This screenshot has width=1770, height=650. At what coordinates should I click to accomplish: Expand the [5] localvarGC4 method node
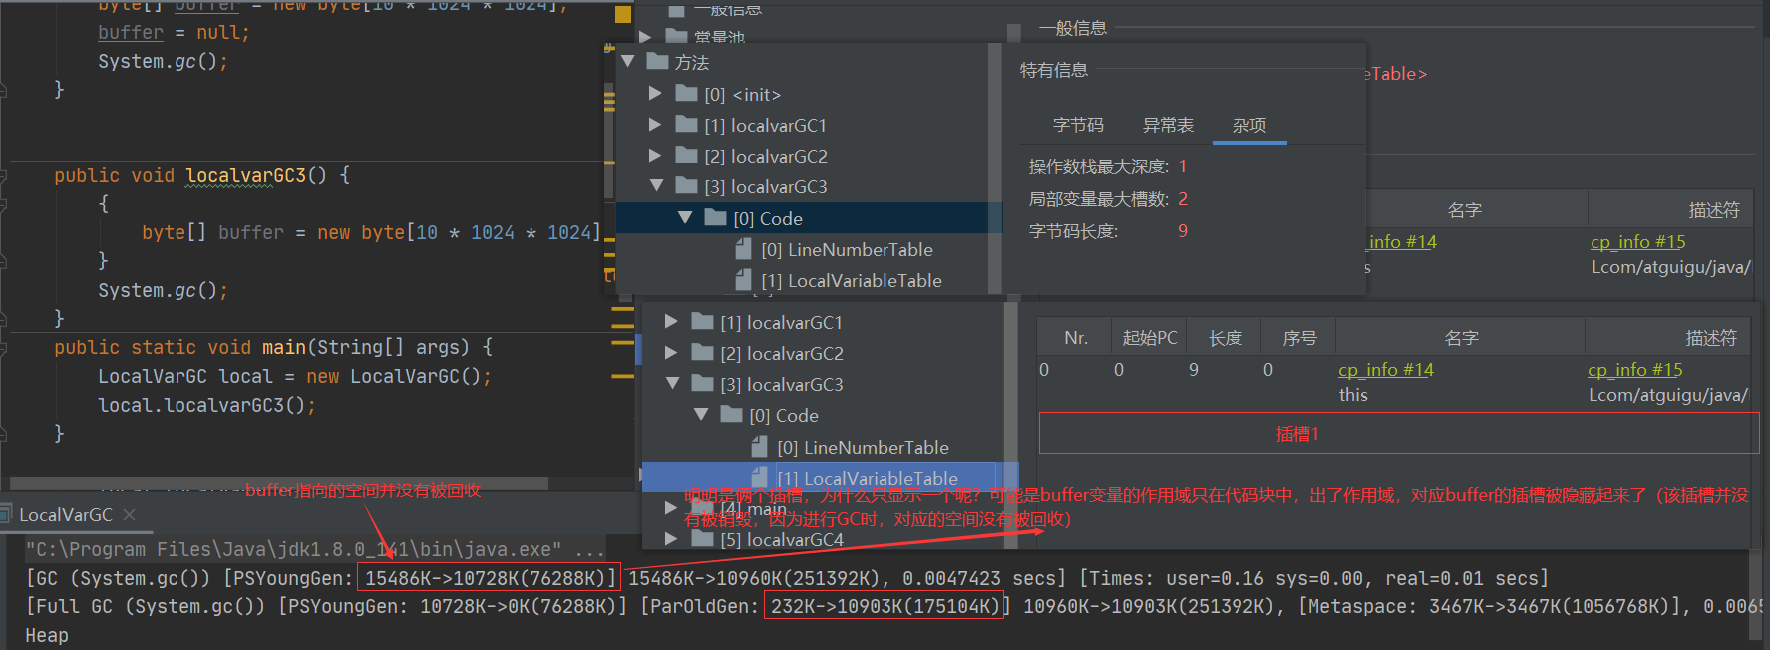click(671, 539)
